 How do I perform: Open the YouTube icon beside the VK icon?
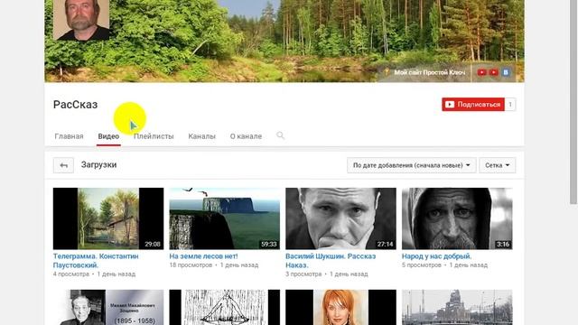494,72
